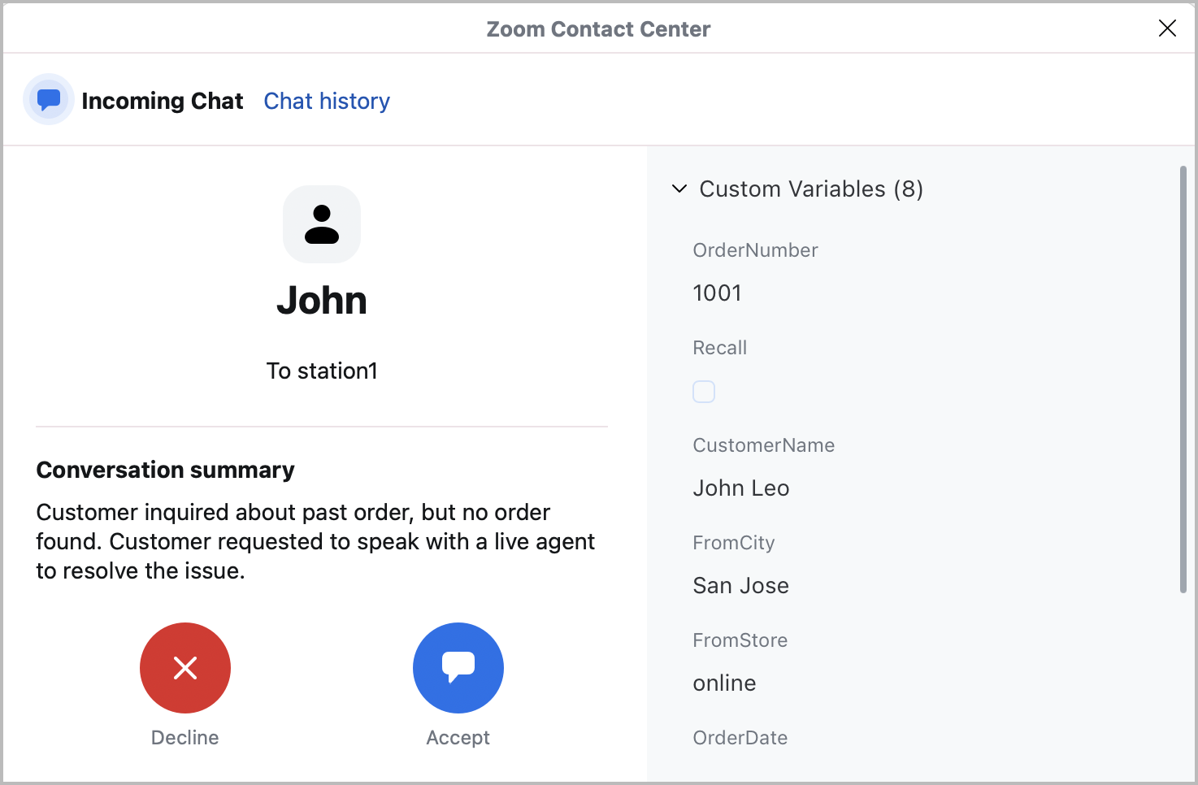Click the person silhouette above John's name
Viewport: 1198px width, 785px height.
(322, 224)
